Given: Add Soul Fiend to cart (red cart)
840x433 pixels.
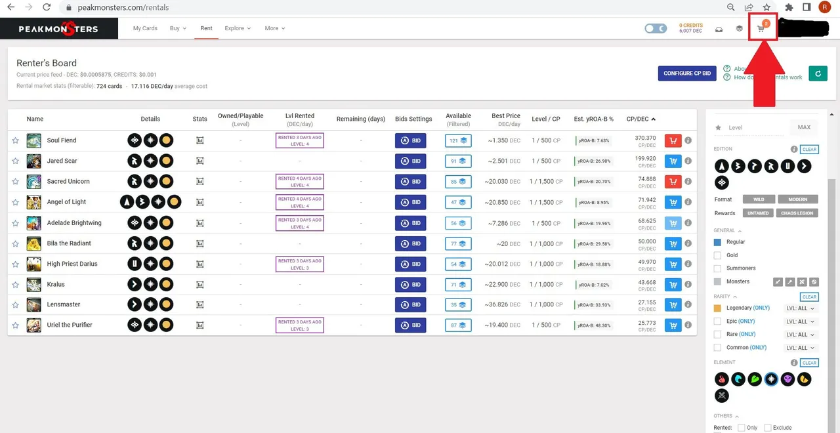Looking at the screenshot, I should pyautogui.click(x=673, y=140).
